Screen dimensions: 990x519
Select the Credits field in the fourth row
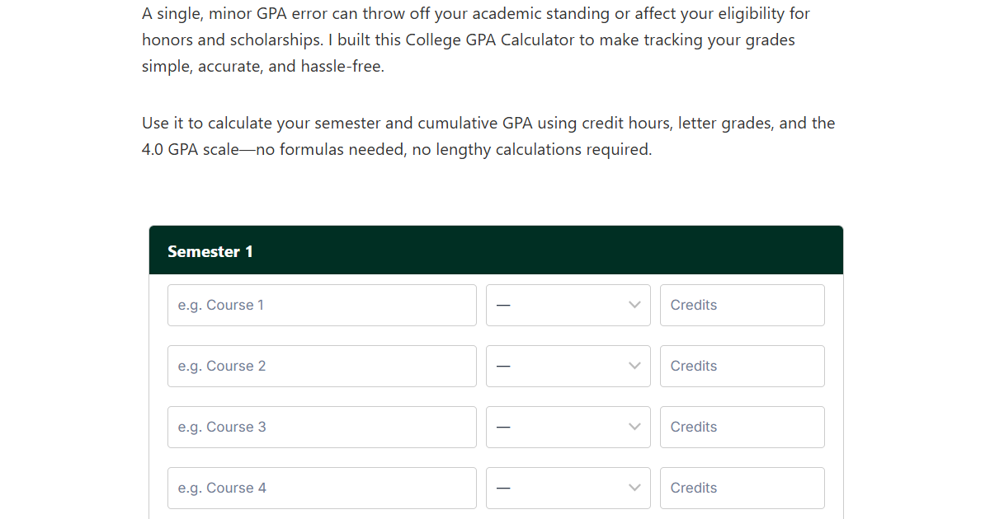[741, 488]
